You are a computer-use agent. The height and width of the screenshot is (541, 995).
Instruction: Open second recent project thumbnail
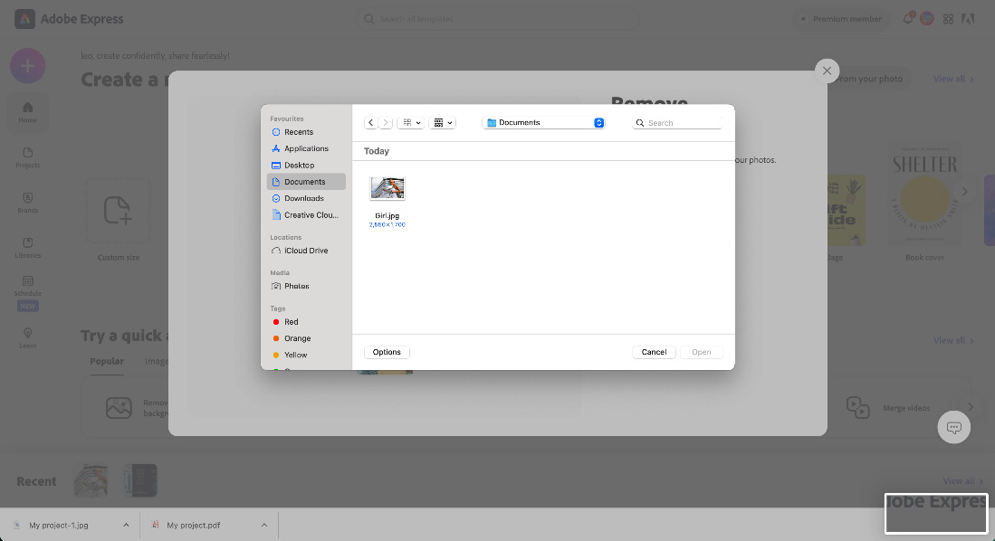point(140,480)
